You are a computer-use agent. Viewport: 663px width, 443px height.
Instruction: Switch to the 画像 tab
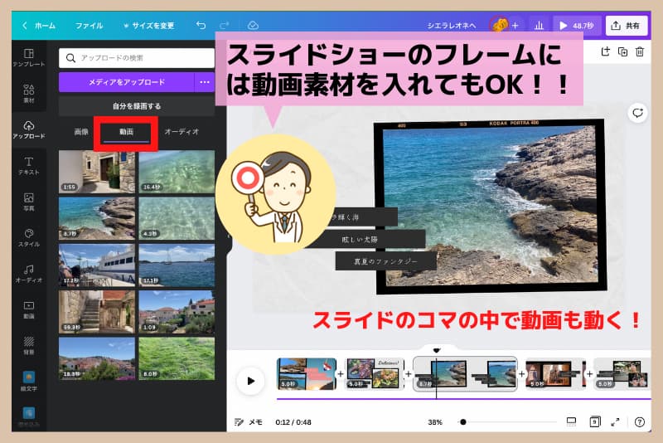point(81,132)
